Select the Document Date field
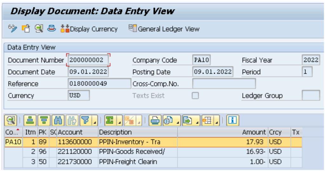 88,72
